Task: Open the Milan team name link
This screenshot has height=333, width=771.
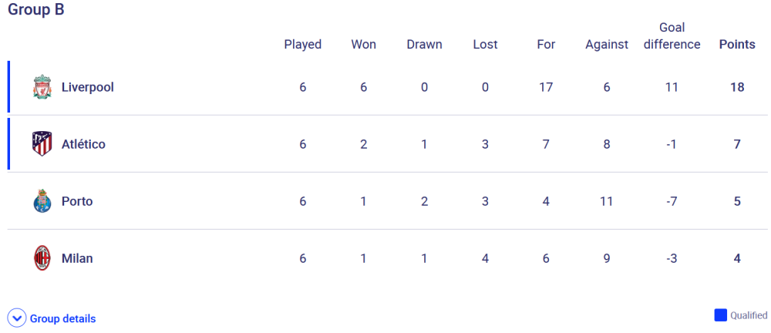Action: (x=77, y=258)
